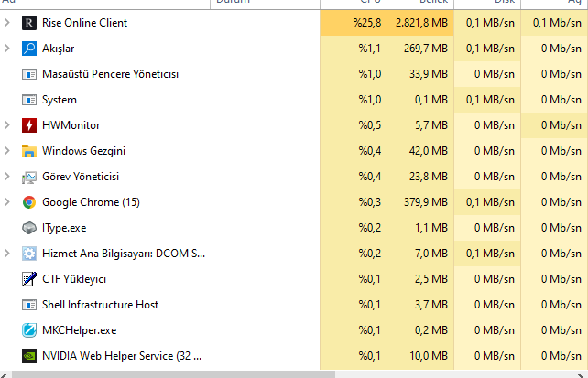Click the MKCHelper.exe icon
The image size is (588, 378).
click(x=29, y=330)
